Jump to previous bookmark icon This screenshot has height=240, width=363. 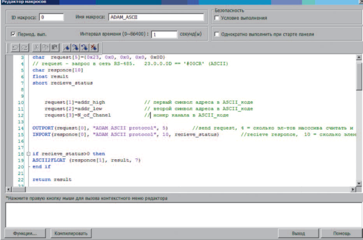[x=85, y=48]
